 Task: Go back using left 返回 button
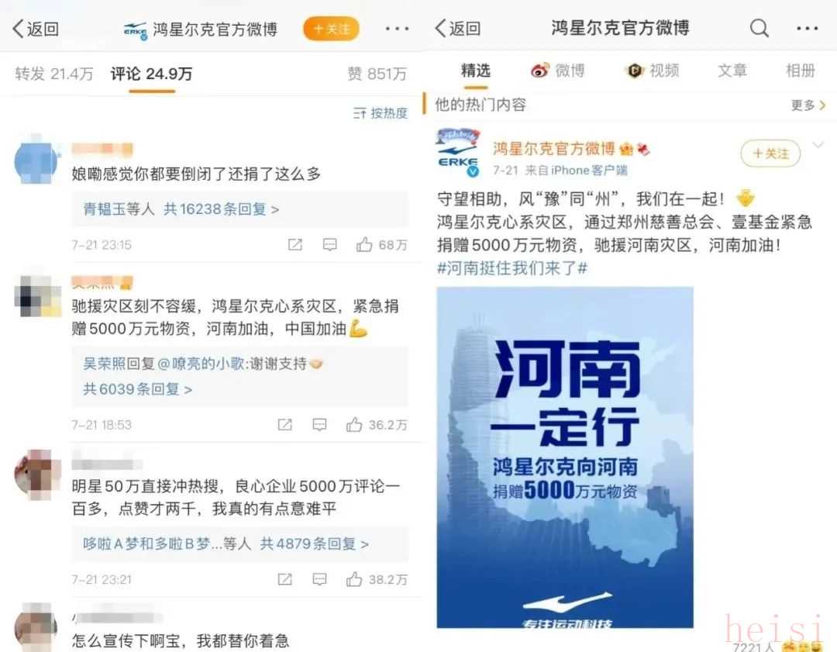36,29
